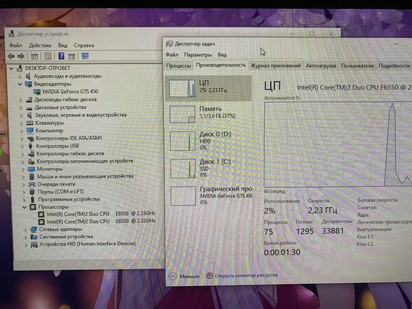Expand Устройства HID node
Image resolution: width=412 pixels, height=309 pixels.
coord(26,245)
